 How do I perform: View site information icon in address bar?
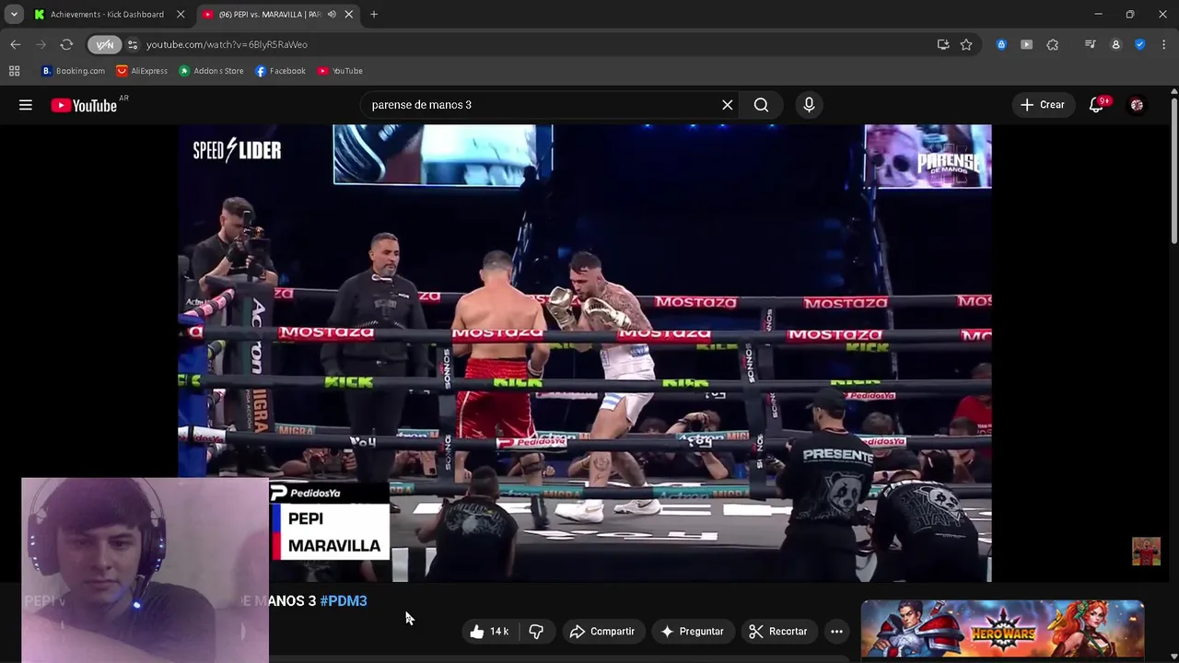pyautogui.click(x=133, y=44)
